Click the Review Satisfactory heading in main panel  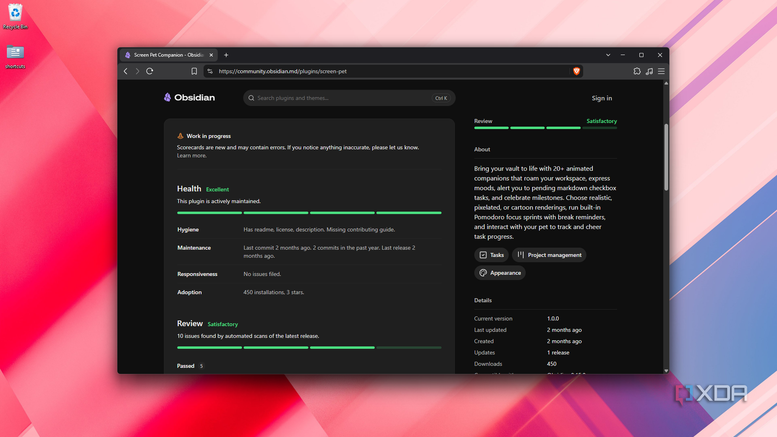(x=207, y=324)
